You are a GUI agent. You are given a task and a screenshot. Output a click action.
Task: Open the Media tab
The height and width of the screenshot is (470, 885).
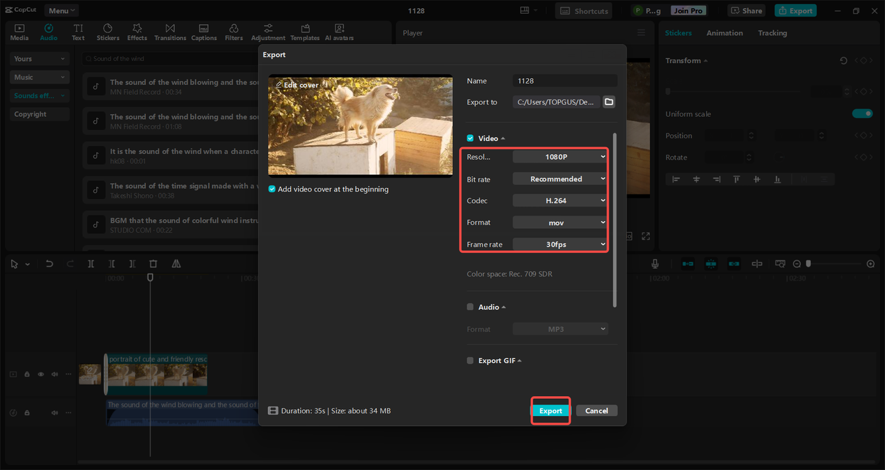click(19, 32)
